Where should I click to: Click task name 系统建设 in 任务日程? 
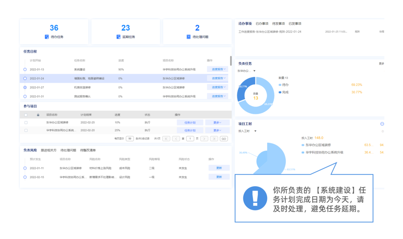80,69
